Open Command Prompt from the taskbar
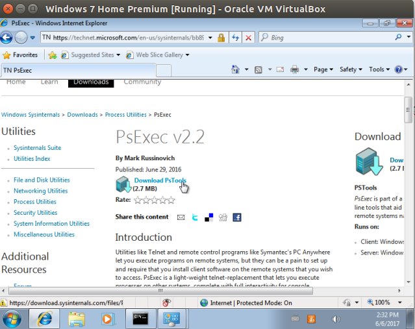Viewport: 415px width, 329px height. [140, 319]
